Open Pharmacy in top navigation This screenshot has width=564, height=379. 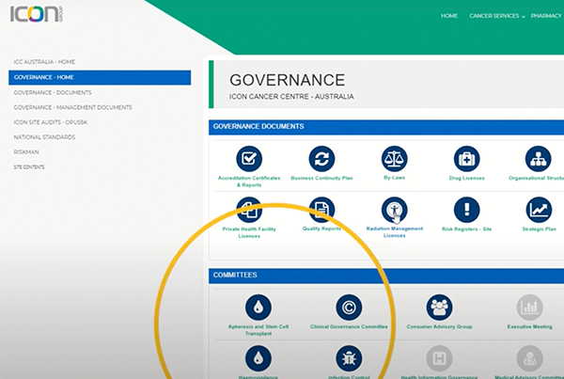(546, 16)
